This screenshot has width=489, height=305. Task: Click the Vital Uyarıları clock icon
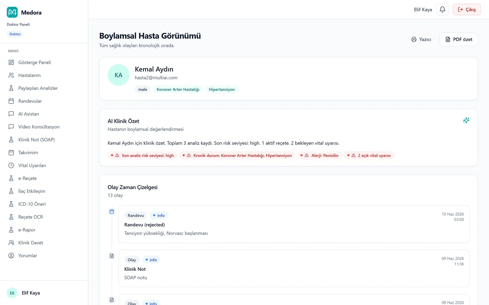pos(11,165)
